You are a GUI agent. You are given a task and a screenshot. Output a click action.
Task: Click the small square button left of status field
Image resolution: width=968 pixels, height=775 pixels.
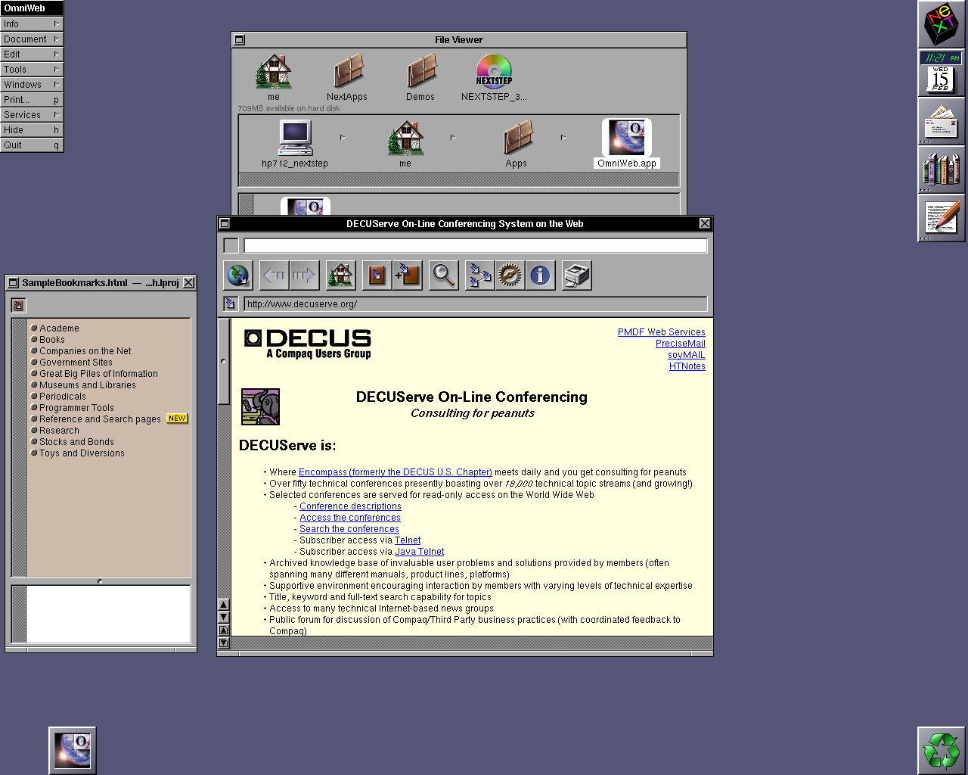[x=231, y=245]
